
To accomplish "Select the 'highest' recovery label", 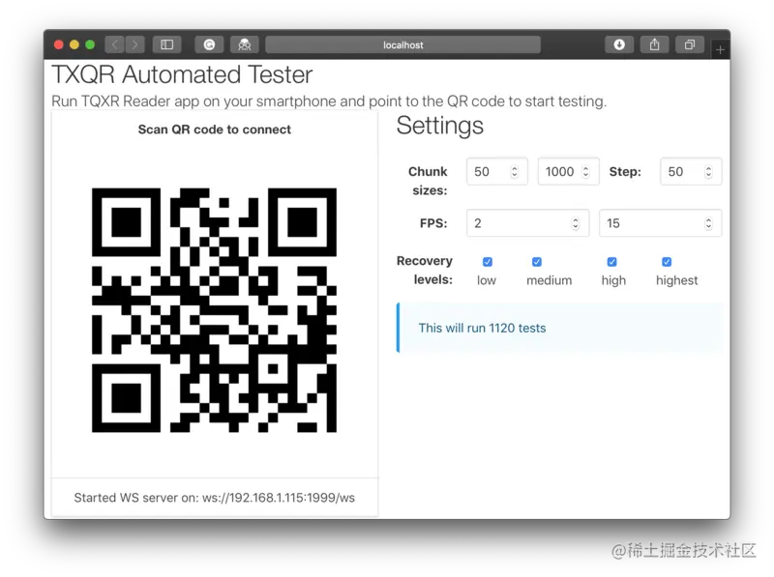I will [676, 280].
